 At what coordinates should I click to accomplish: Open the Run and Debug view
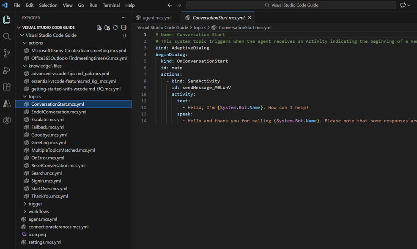click(7, 70)
